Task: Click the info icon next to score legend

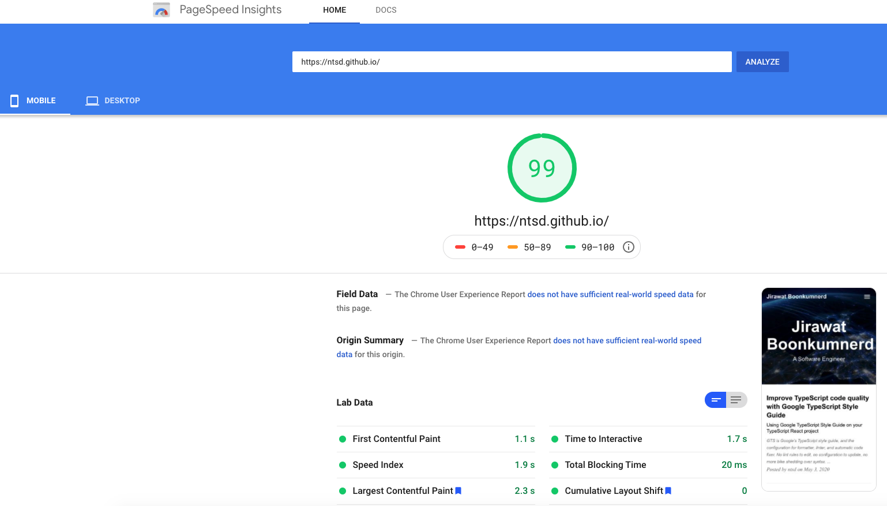Action: tap(628, 247)
